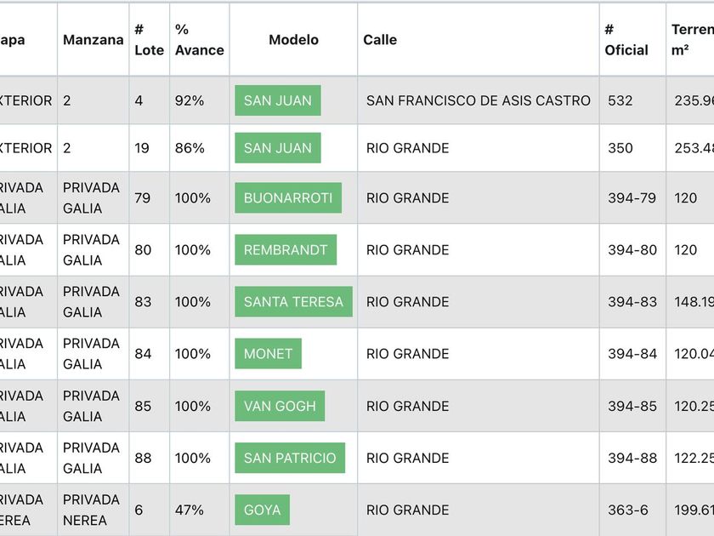Click the 92% progress cell
Viewport: 714px width, 536px height.
click(x=190, y=100)
